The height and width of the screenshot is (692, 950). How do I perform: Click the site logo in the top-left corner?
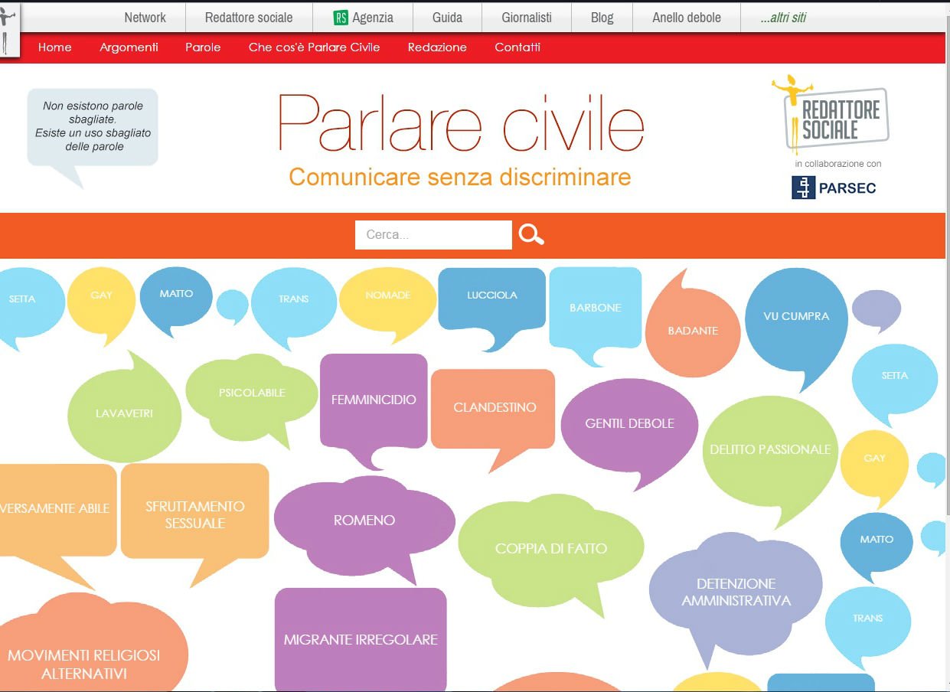pos(9,28)
